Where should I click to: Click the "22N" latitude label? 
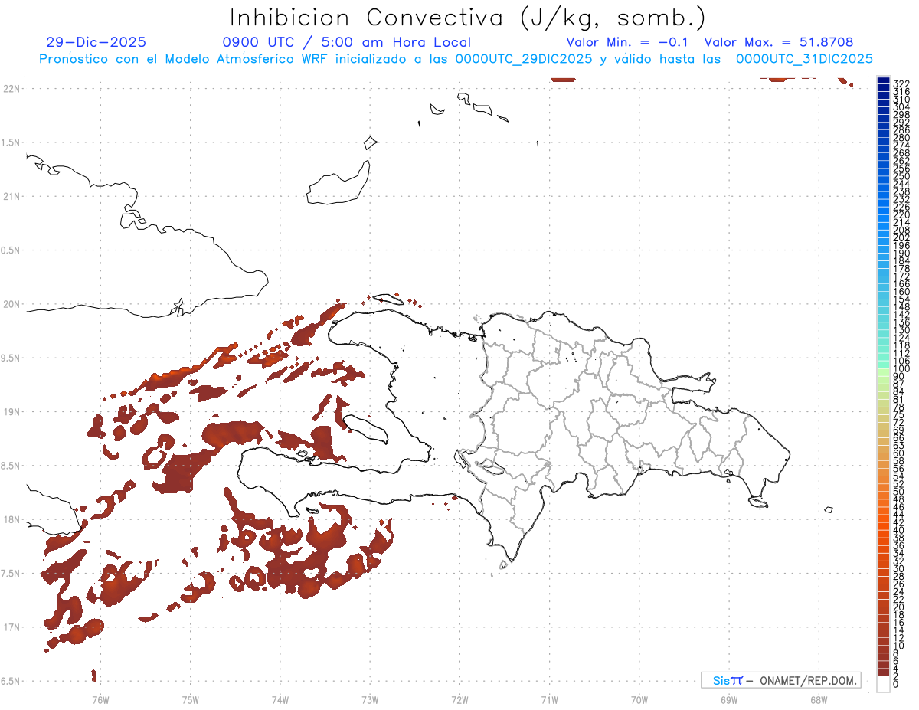(x=11, y=88)
